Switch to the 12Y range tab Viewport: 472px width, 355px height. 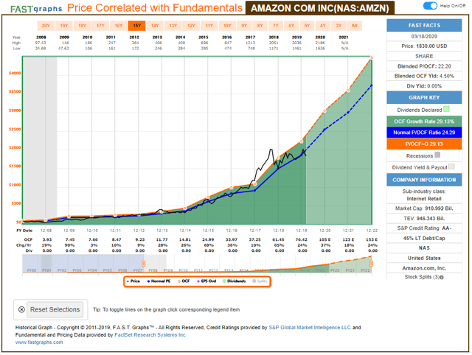click(x=191, y=26)
